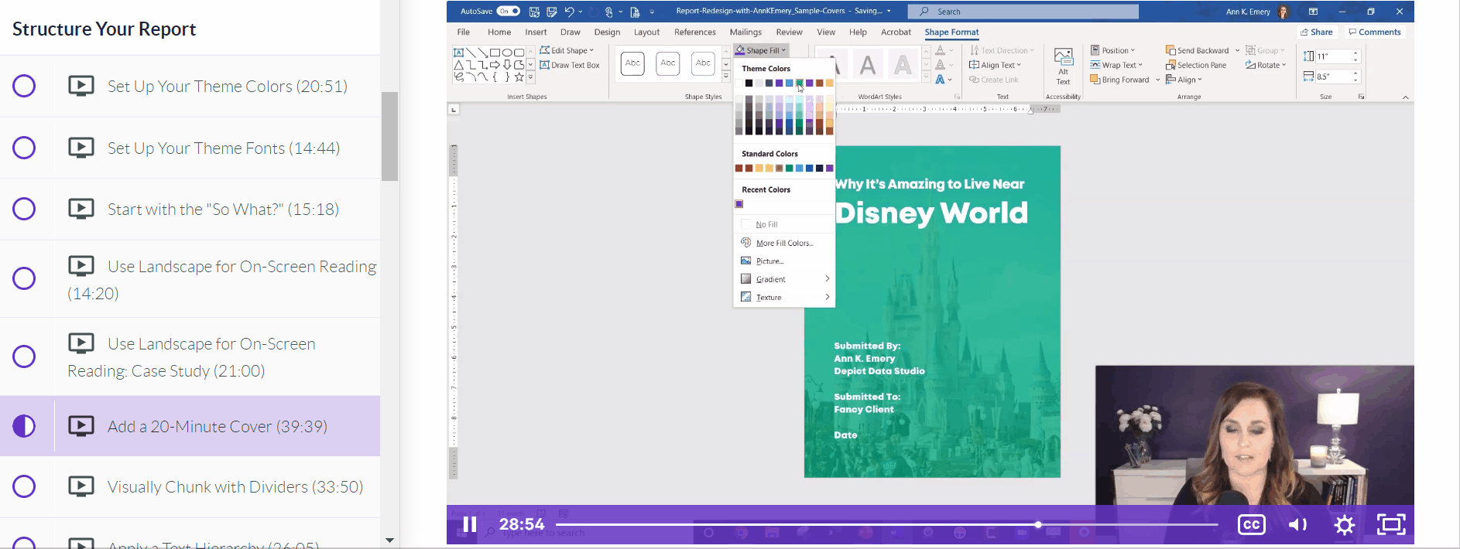The image size is (1460, 549).
Task: Collapse the ribbon with the caret
Action: pos(1406,97)
